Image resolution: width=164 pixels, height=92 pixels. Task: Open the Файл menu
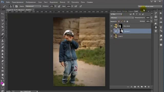[x=8, y=2]
